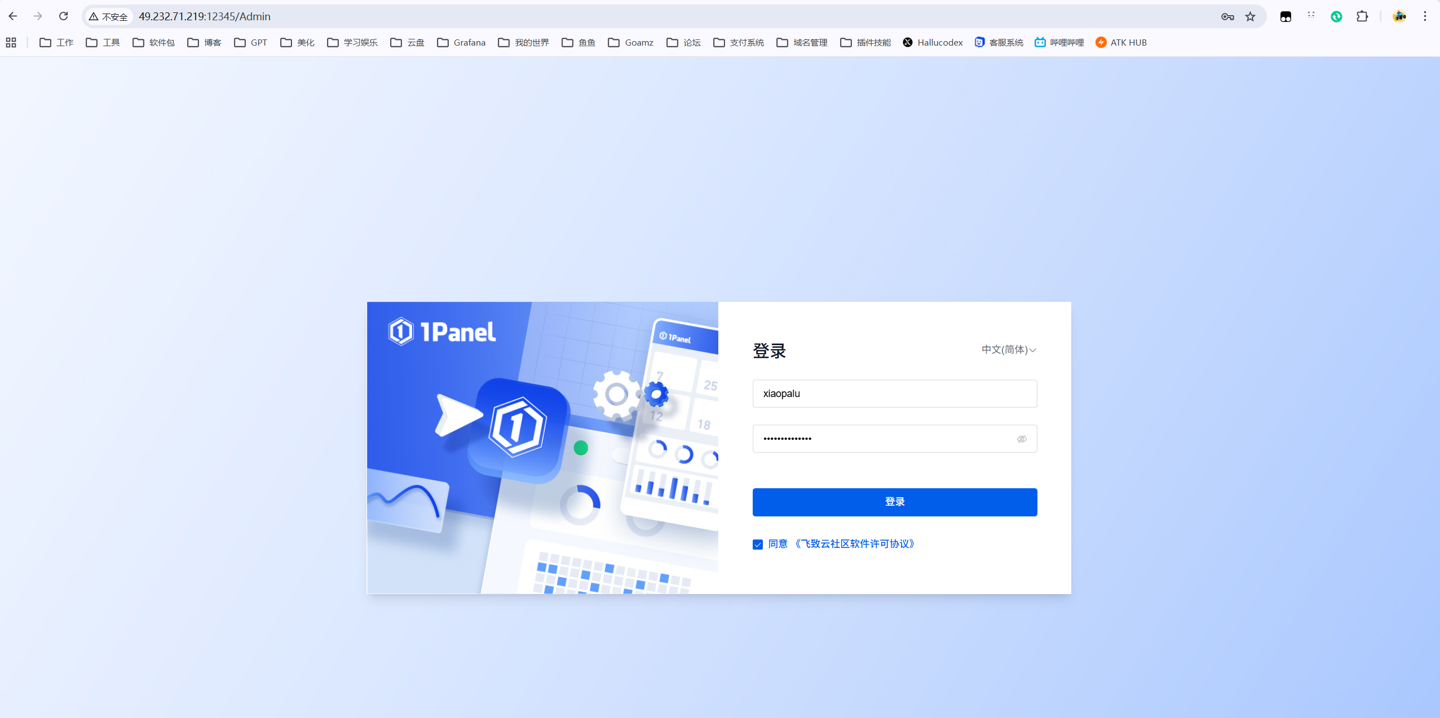Open the 学习娱乐 bookmark folder

[x=352, y=42]
